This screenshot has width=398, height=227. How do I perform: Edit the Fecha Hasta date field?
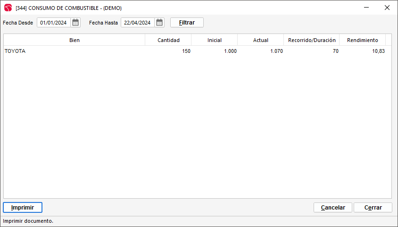[137, 23]
